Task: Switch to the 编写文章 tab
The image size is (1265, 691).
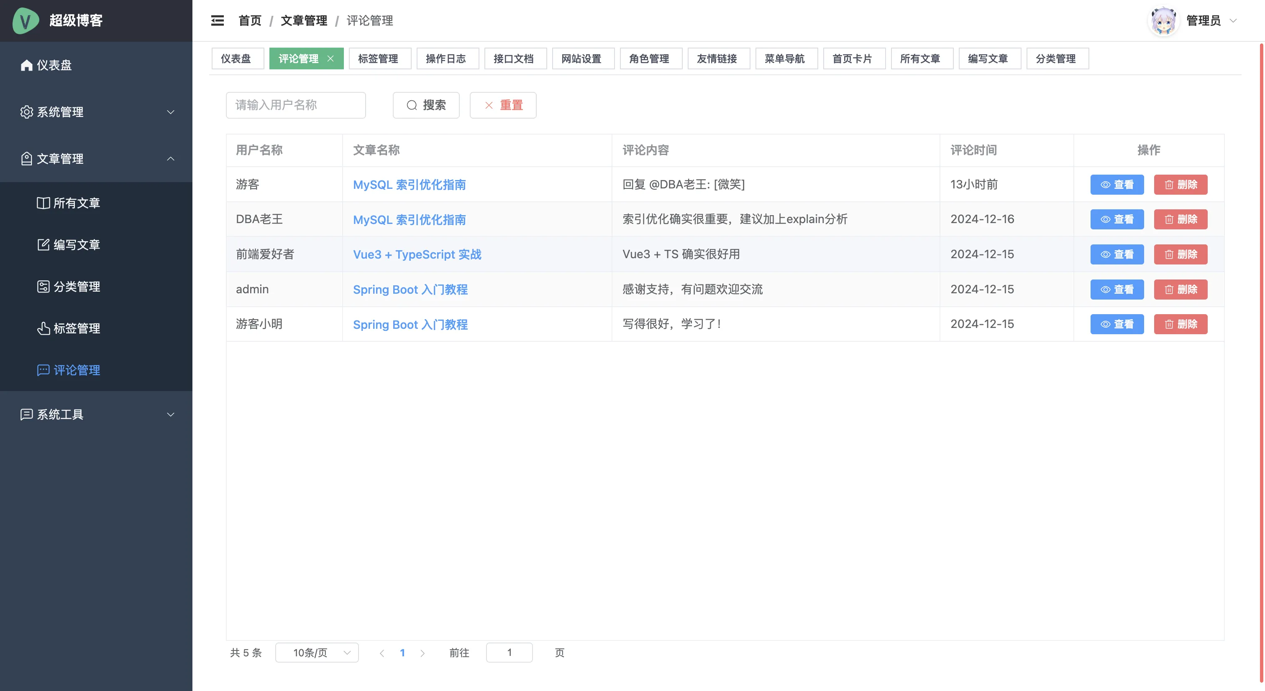Action: [x=990, y=58]
